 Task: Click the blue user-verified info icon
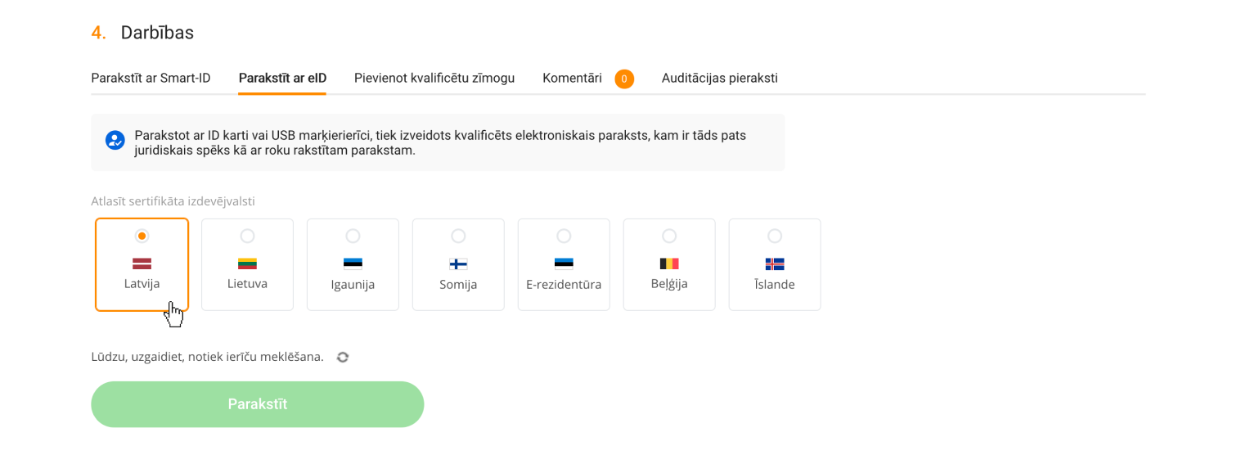click(x=115, y=140)
